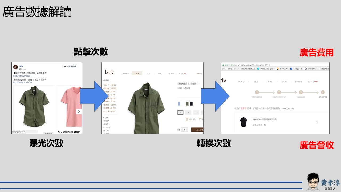The height and width of the screenshot is (192, 341).
Task: Click the 點擊次數 heading
Action: [91, 51]
